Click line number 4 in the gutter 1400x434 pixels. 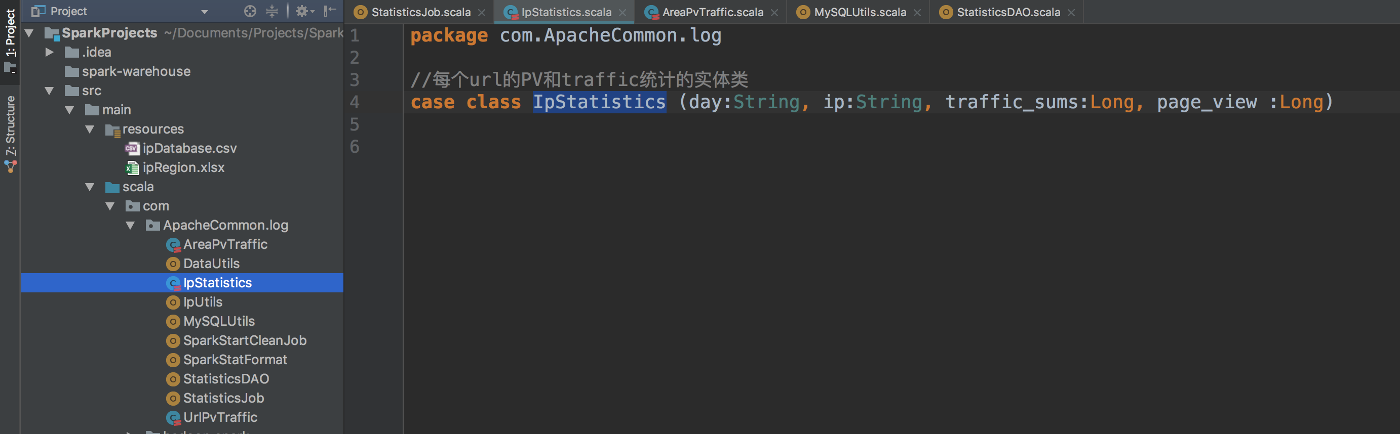[x=355, y=102]
